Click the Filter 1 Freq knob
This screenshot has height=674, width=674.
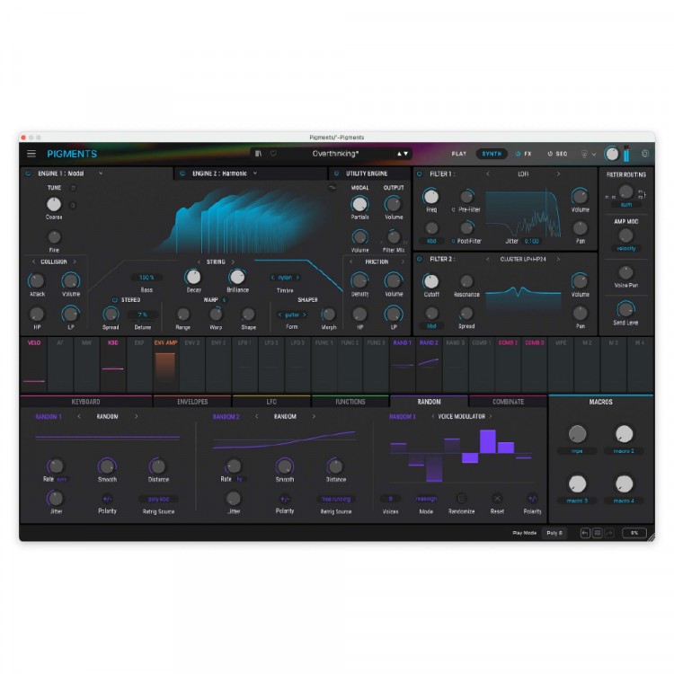pyautogui.click(x=430, y=197)
